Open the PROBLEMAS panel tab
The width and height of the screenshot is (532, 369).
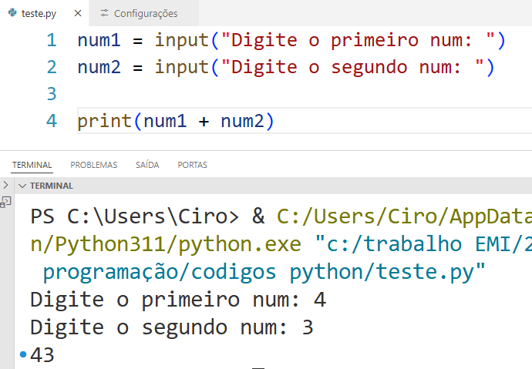click(x=93, y=165)
